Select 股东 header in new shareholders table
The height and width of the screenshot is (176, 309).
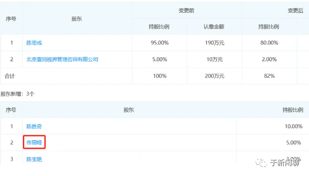coord(129,110)
